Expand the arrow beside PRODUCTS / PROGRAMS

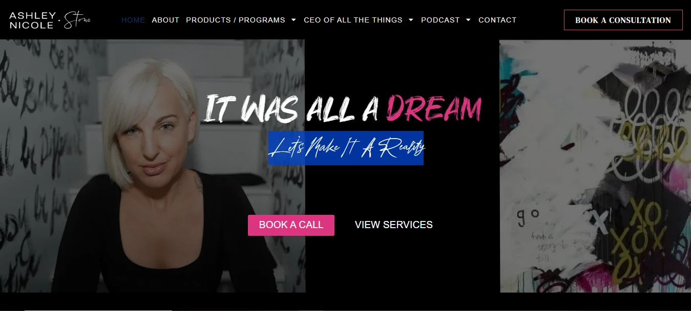coord(294,20)
